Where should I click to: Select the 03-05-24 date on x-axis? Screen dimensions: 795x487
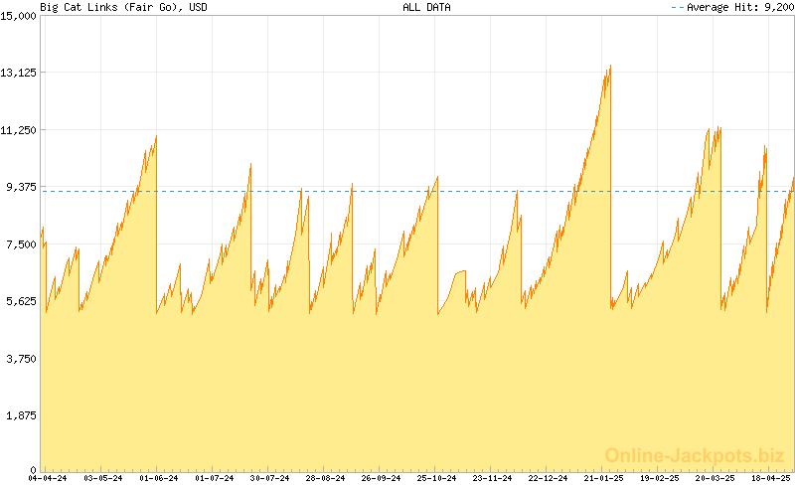tap(102, 478)
